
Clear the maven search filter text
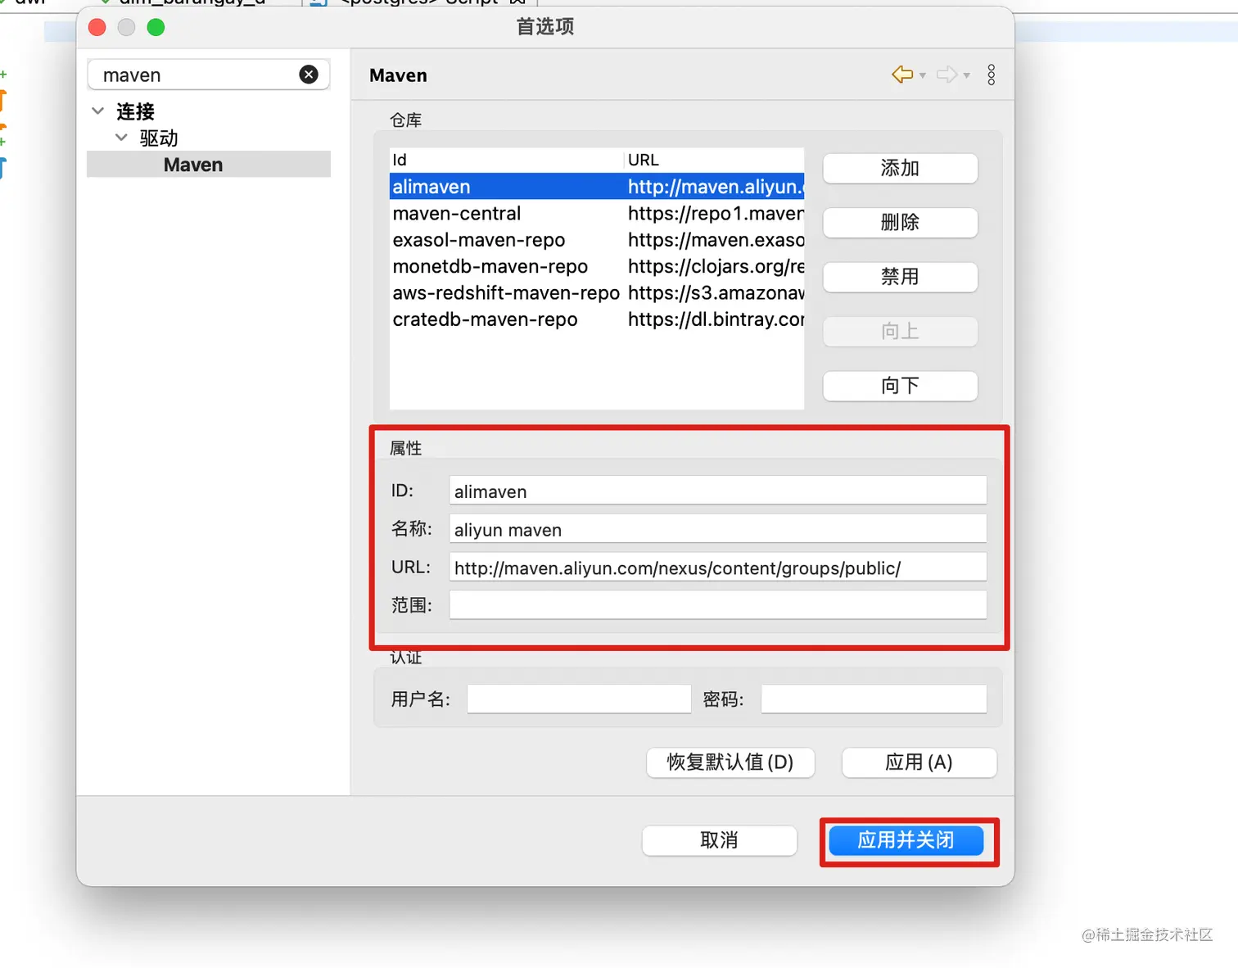tap(309, 75)
